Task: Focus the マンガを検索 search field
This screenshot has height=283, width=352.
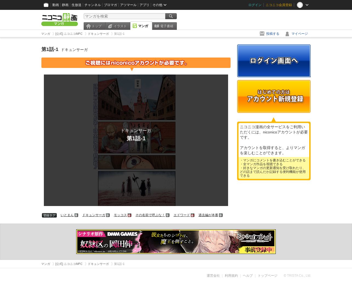Action: (x=124, y=16)
